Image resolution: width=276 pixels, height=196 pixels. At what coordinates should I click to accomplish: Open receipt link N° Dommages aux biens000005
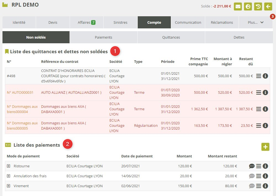(22, 125)
